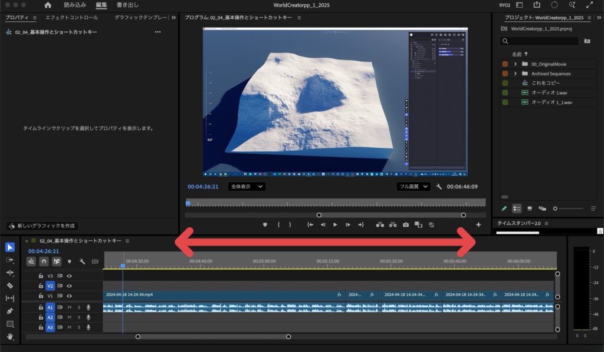The image size is (604, 352).
Task: Mute audio track A1
Action: (x=69, y=307)
